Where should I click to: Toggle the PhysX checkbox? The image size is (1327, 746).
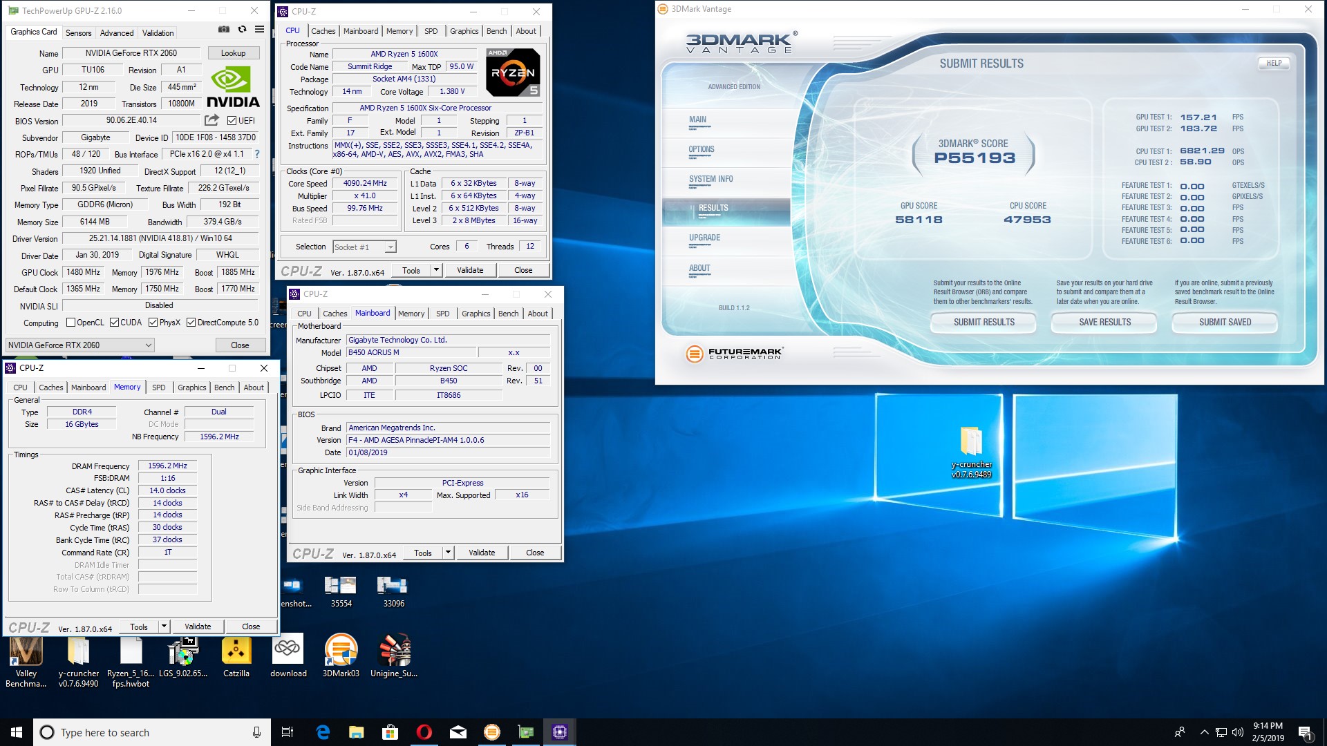pos(153,323)
